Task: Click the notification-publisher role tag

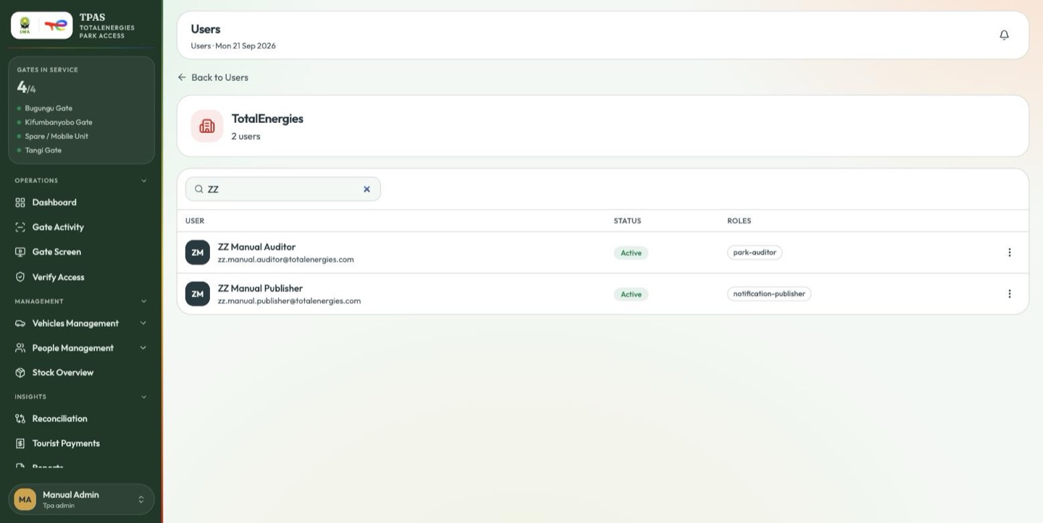Action: pos(769,294)
